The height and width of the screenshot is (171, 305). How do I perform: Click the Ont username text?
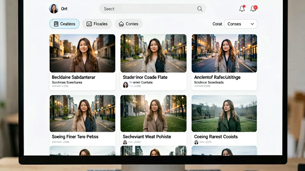pos(64,9)
